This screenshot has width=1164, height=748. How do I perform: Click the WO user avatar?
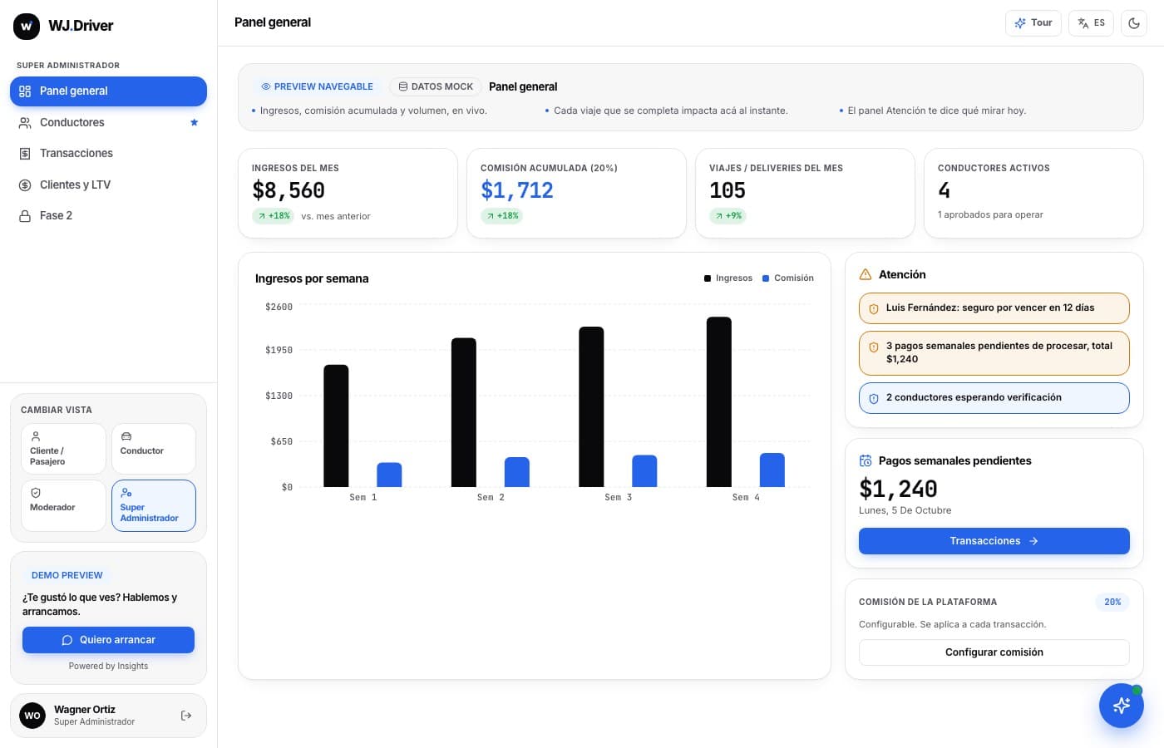(x=32, y=716)
